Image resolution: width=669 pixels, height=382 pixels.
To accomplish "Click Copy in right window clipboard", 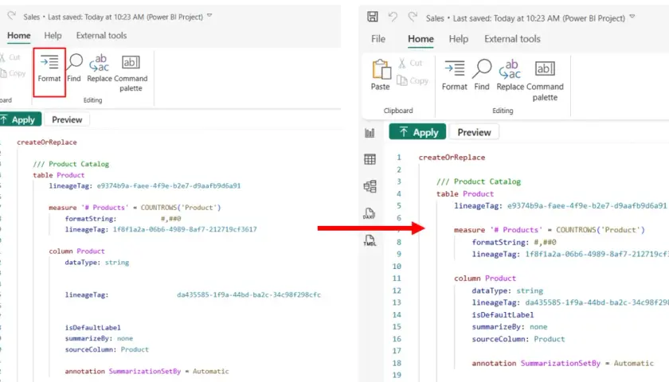I will point(413,80).
